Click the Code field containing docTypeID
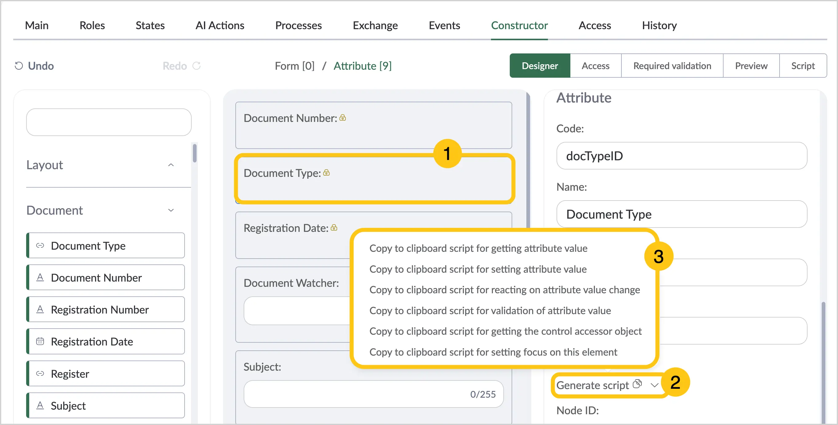Image resolution: width=838 pixels, height=425 pixels. pos(681,156)
